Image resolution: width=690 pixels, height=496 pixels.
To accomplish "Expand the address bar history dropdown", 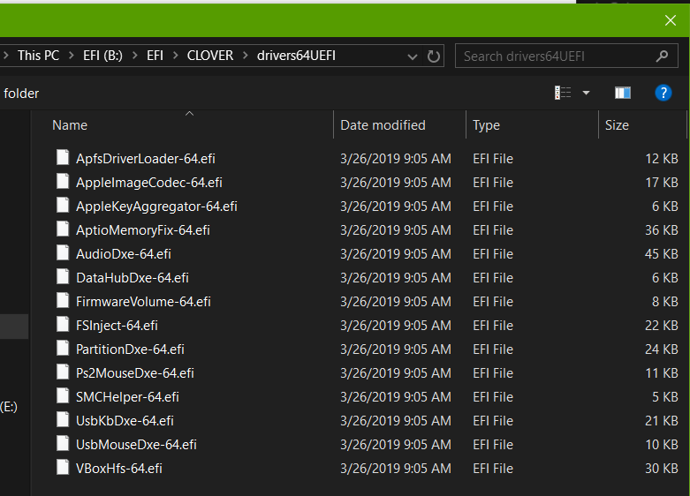I will pyautogui.click(x=413, y=56).
